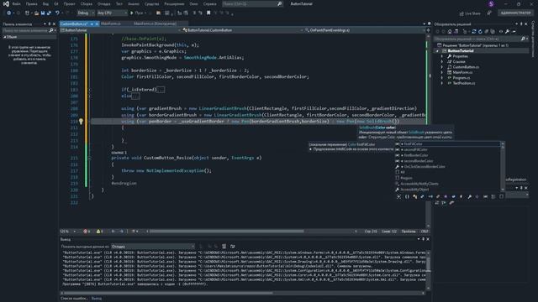Toggle the first IntelliSense filter icon
538x302 pixels.
tap(398, 196)
